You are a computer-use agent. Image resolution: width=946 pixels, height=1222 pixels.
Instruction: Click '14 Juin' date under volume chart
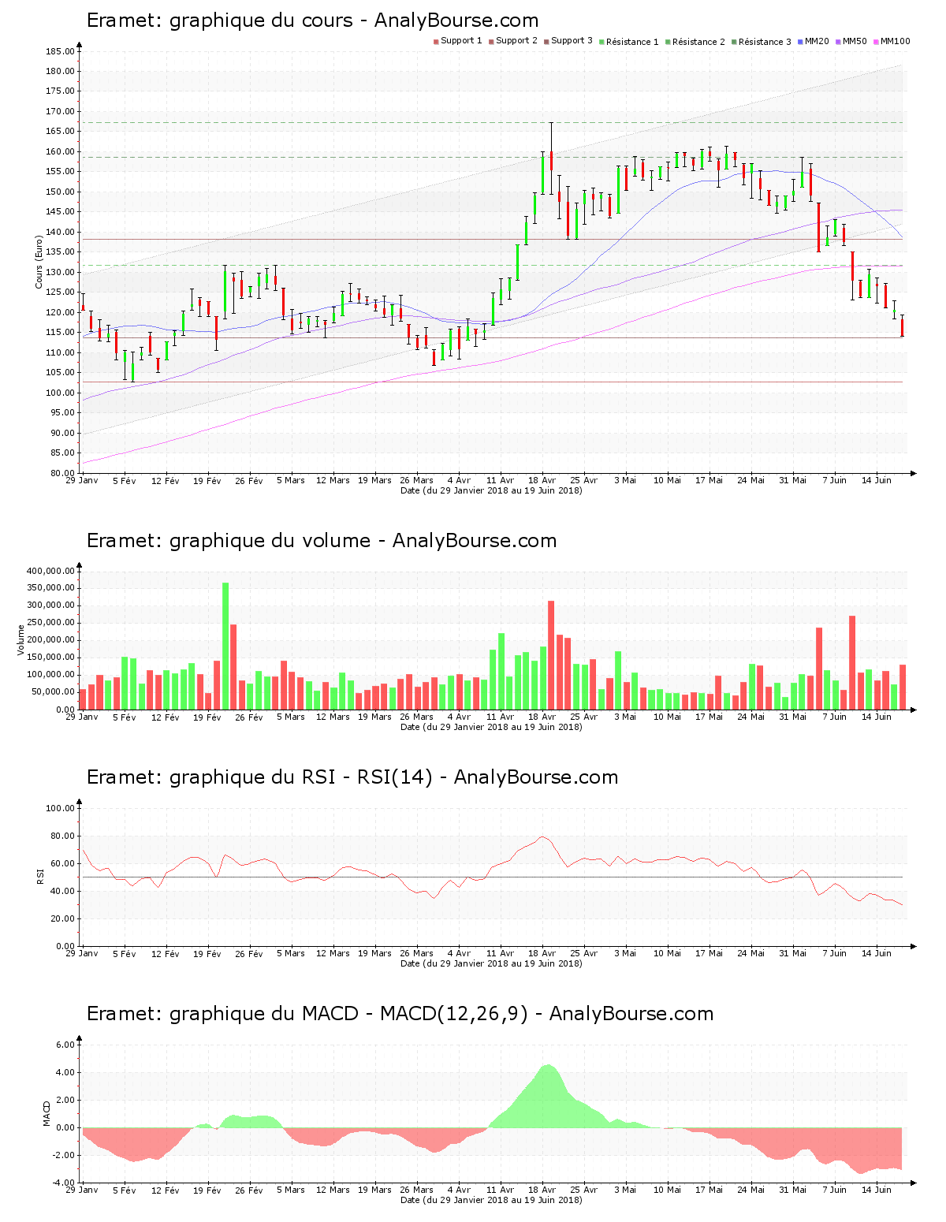tap(877, 717)
